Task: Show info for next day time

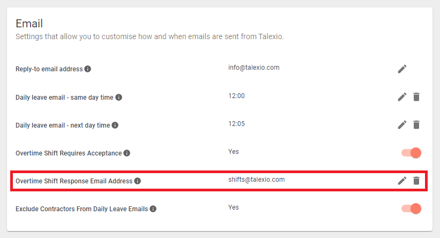Action: coord(115,125)
